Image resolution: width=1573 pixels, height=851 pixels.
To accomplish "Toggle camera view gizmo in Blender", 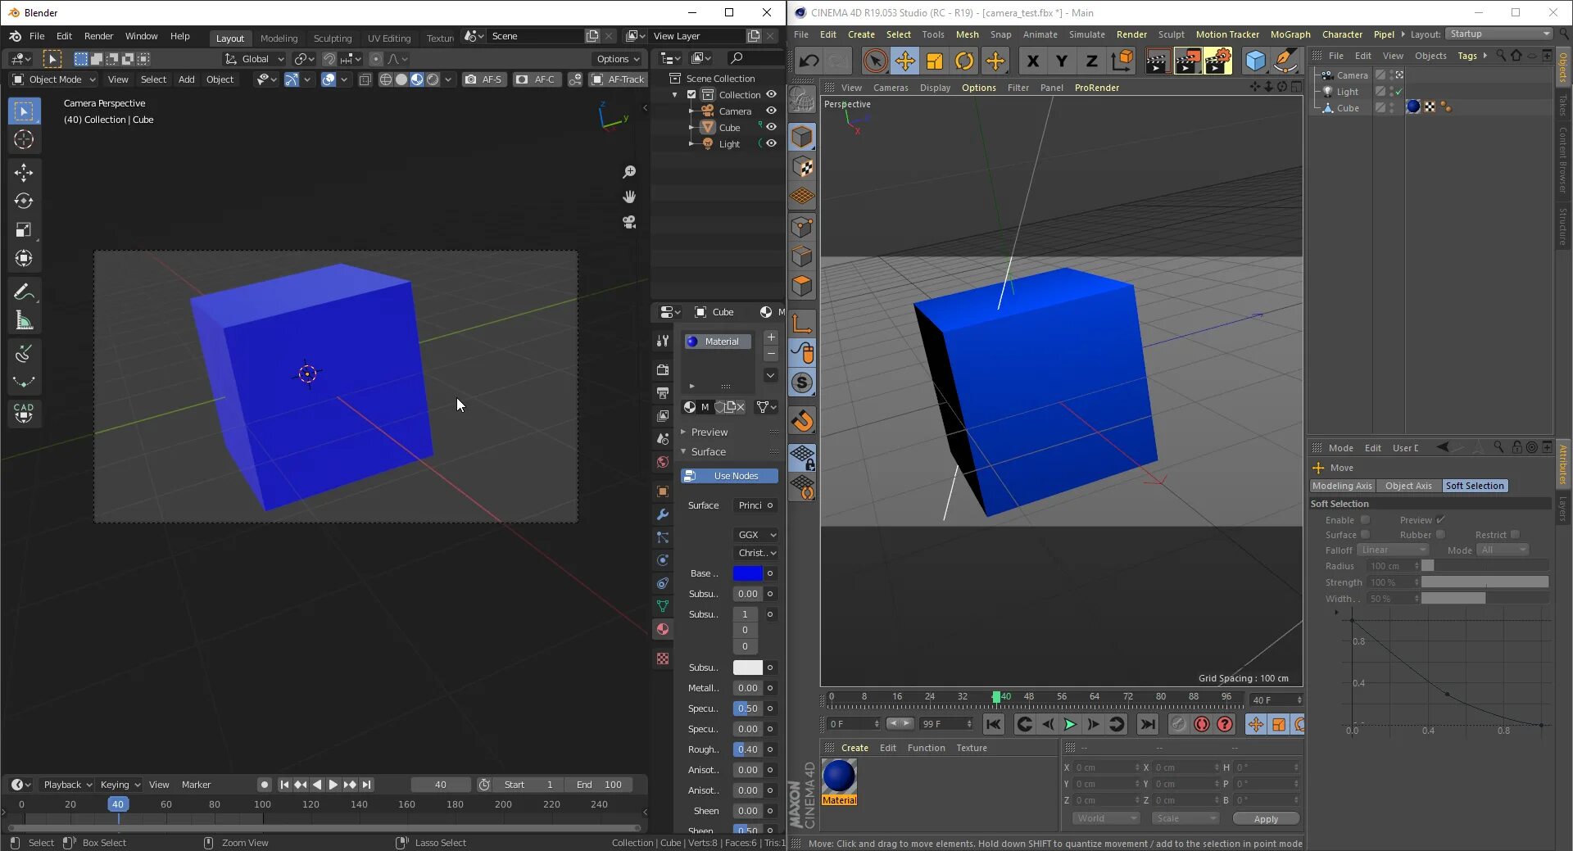I will [629, 222].
